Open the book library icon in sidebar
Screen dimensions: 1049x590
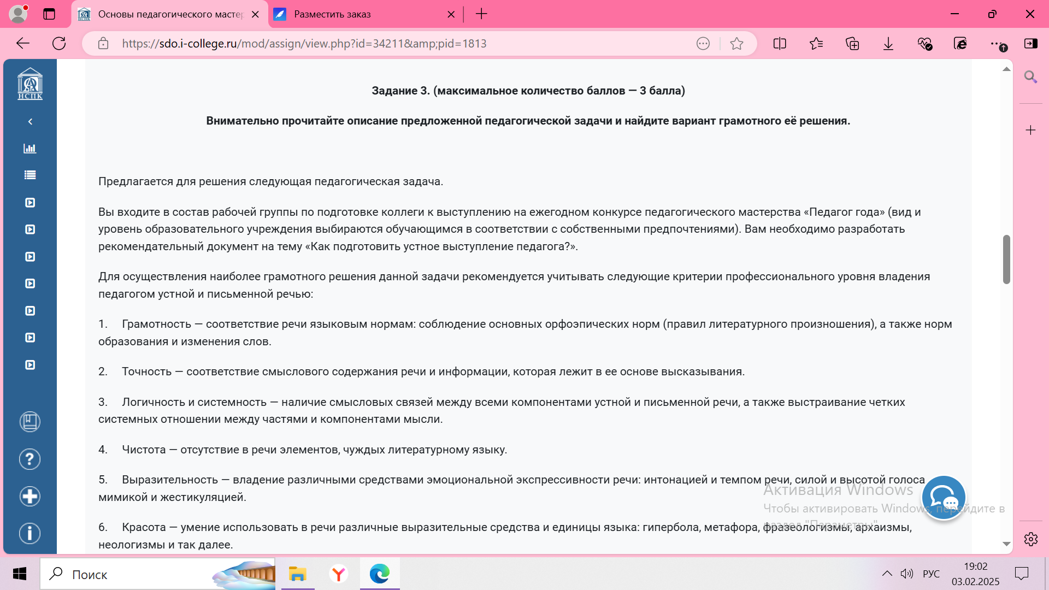(x=30, y=422)
